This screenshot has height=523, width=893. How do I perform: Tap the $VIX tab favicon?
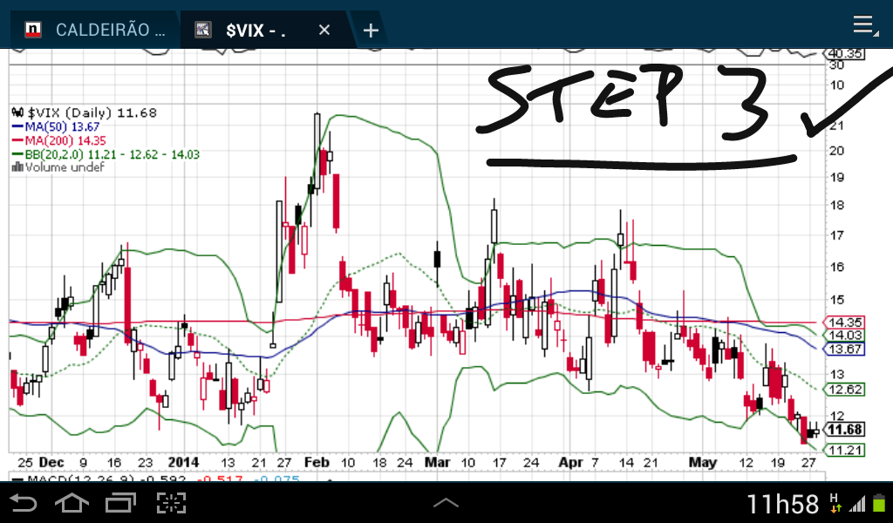click(x=202, y=30)
